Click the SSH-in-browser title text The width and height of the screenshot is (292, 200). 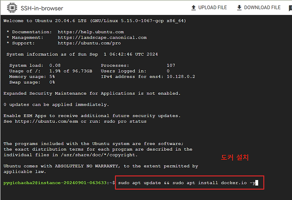(42, 8)
